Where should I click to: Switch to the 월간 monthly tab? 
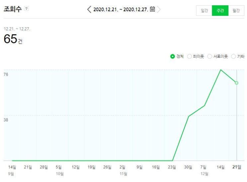tap(236, 11)
